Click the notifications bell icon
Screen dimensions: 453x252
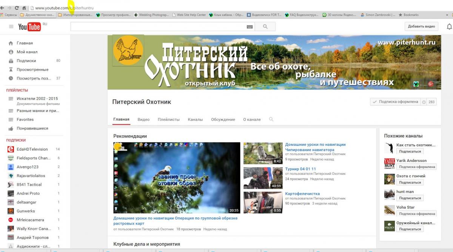click(449, 27)
